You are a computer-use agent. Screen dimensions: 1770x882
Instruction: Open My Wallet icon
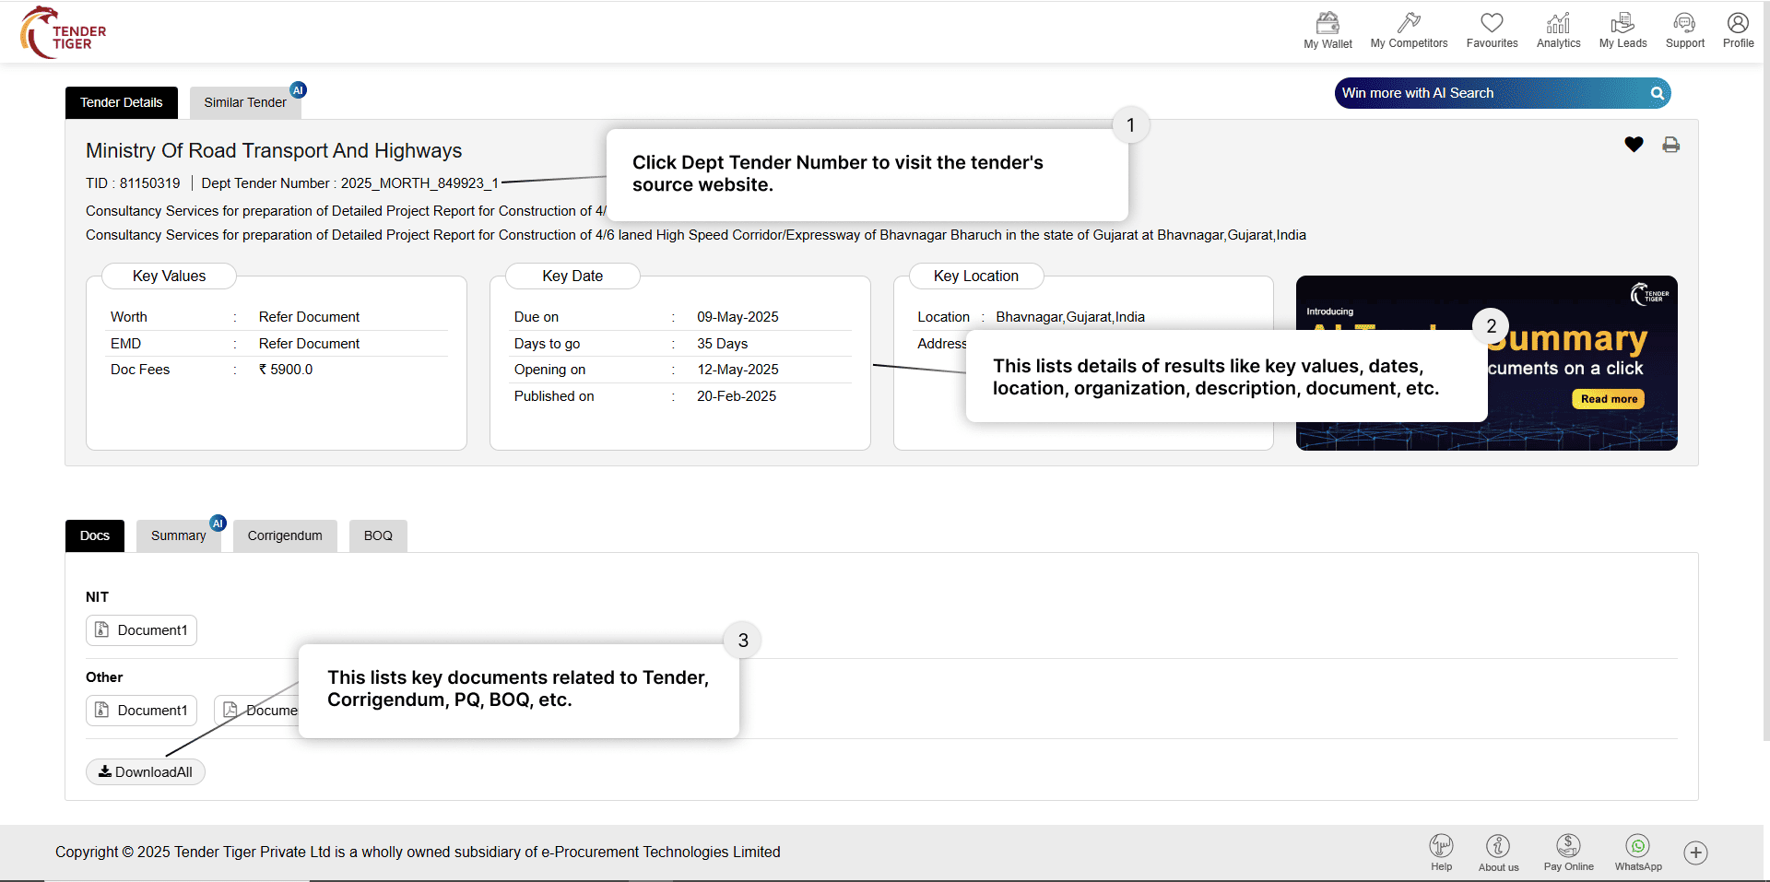(1327, 29)
